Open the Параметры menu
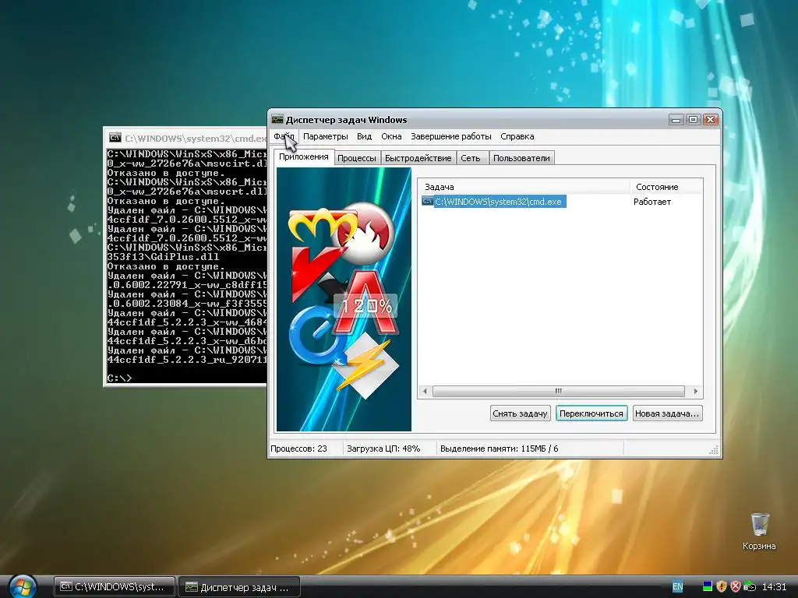The height and width of the screenshot is (598, 798). coord(325,136)
